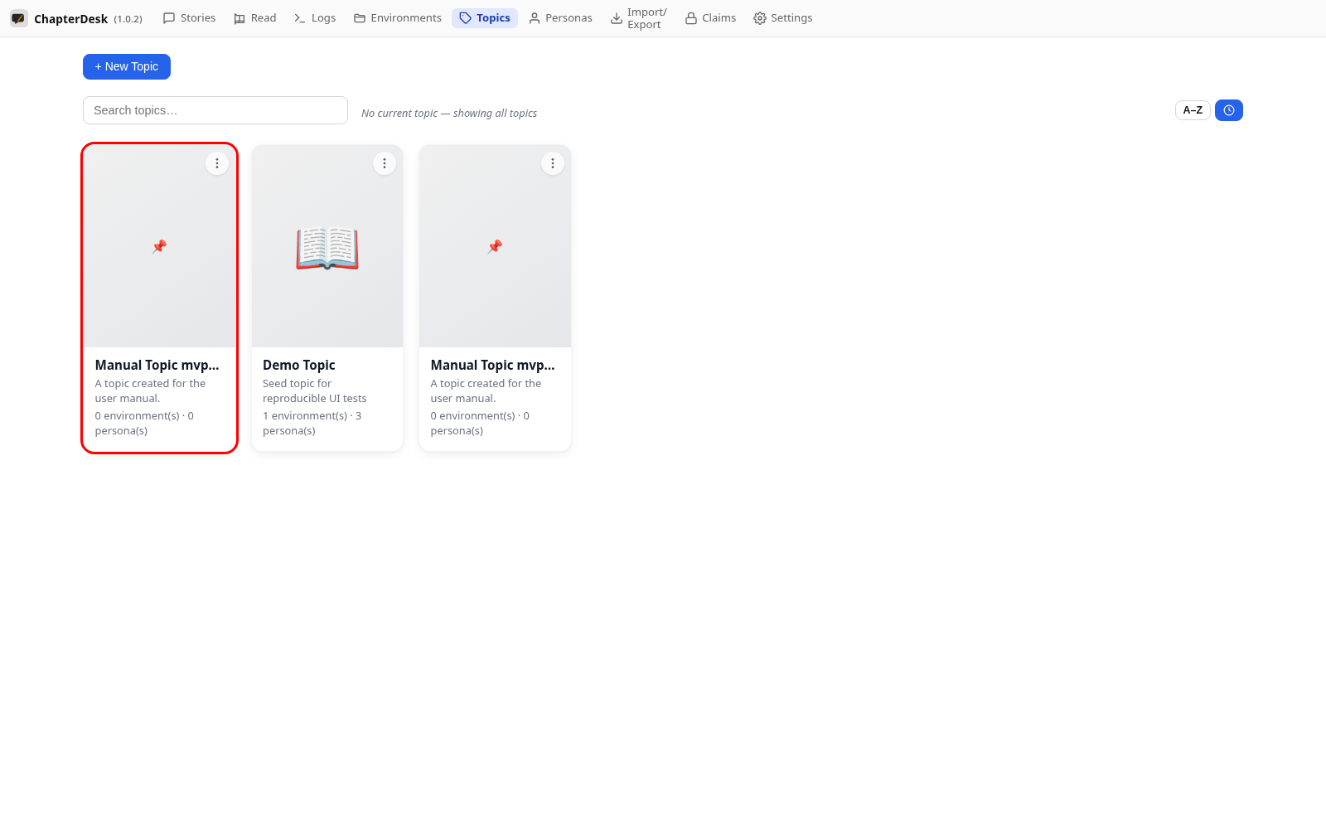Click '1 environment(s) · 3 persona(s)' text
Viewport: 1326px width, 829px height.
tap(312, 424)
